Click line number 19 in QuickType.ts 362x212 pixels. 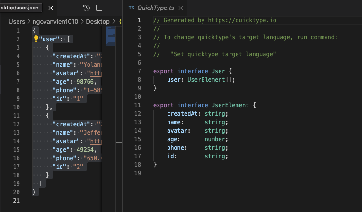tap(138, 173)
